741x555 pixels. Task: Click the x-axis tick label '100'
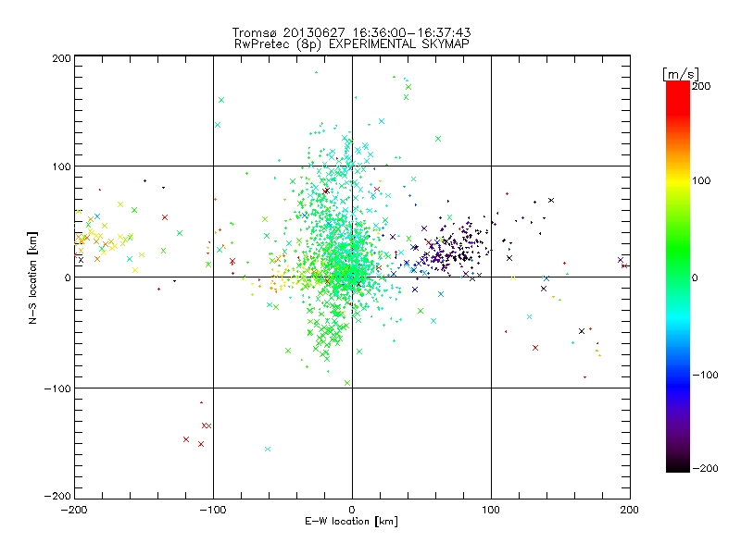click(491, 511)
